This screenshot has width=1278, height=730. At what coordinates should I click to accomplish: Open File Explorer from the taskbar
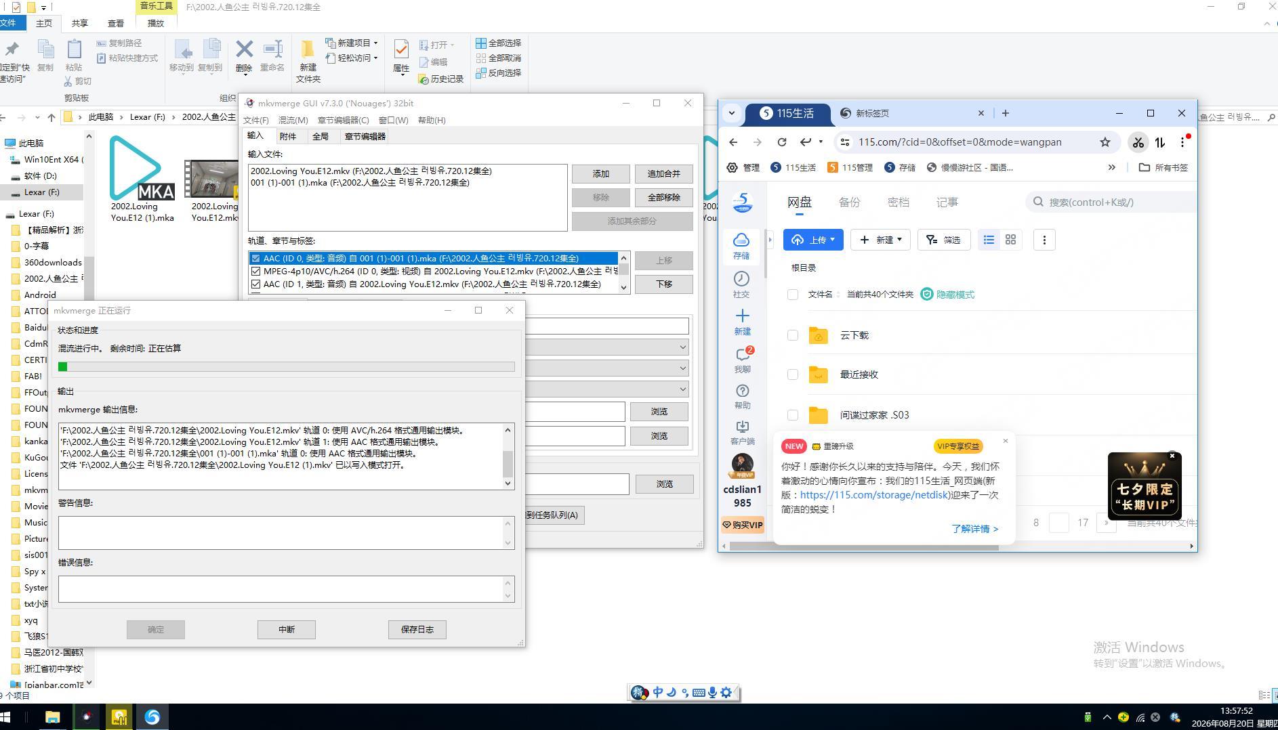tap(52, 717)
